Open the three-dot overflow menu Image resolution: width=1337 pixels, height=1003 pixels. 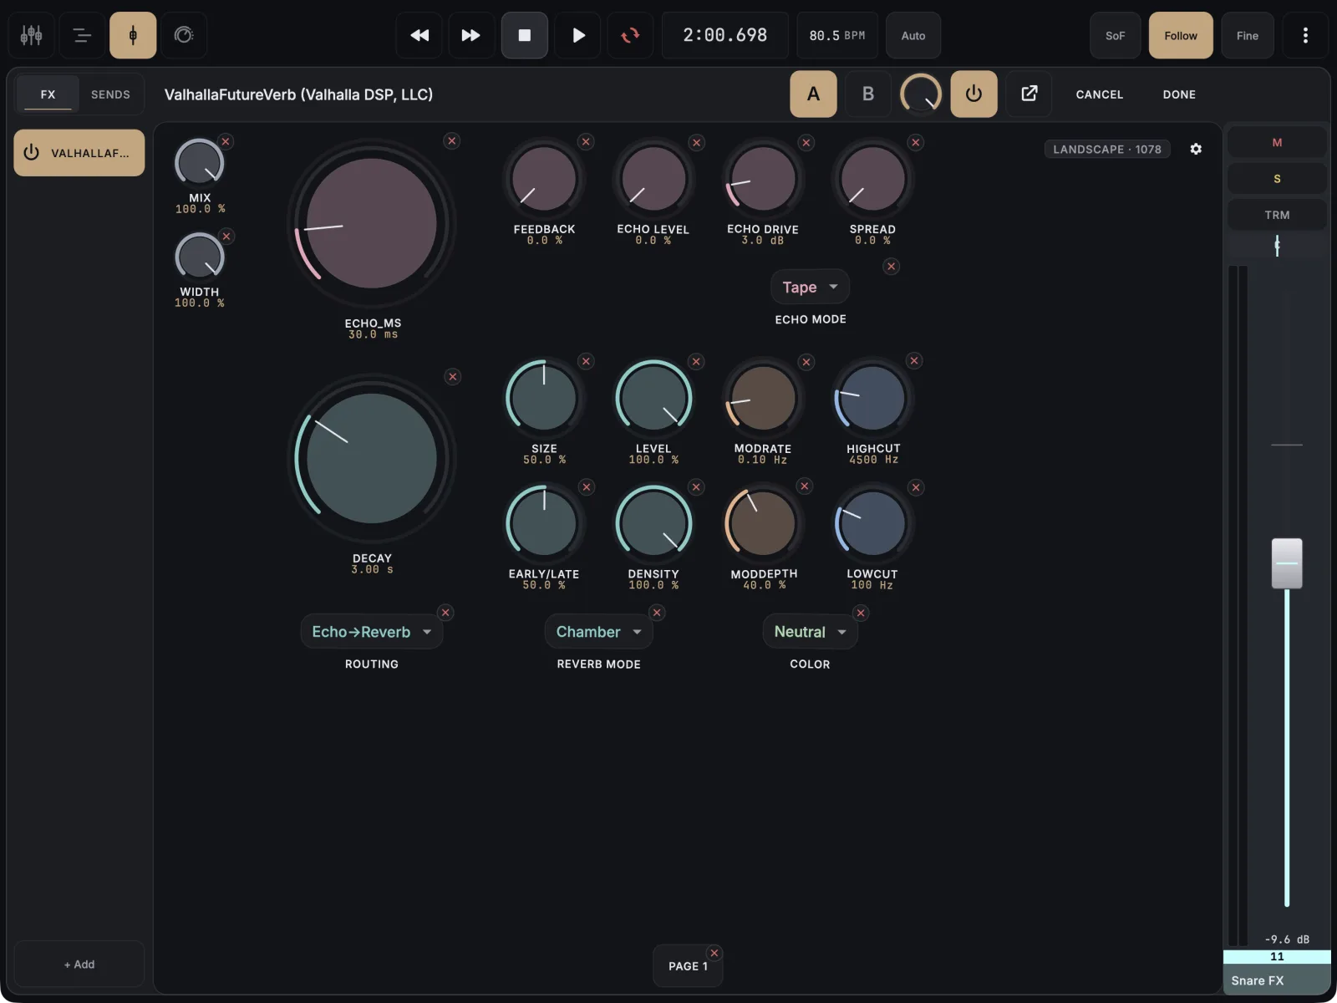click(1305, 35)
